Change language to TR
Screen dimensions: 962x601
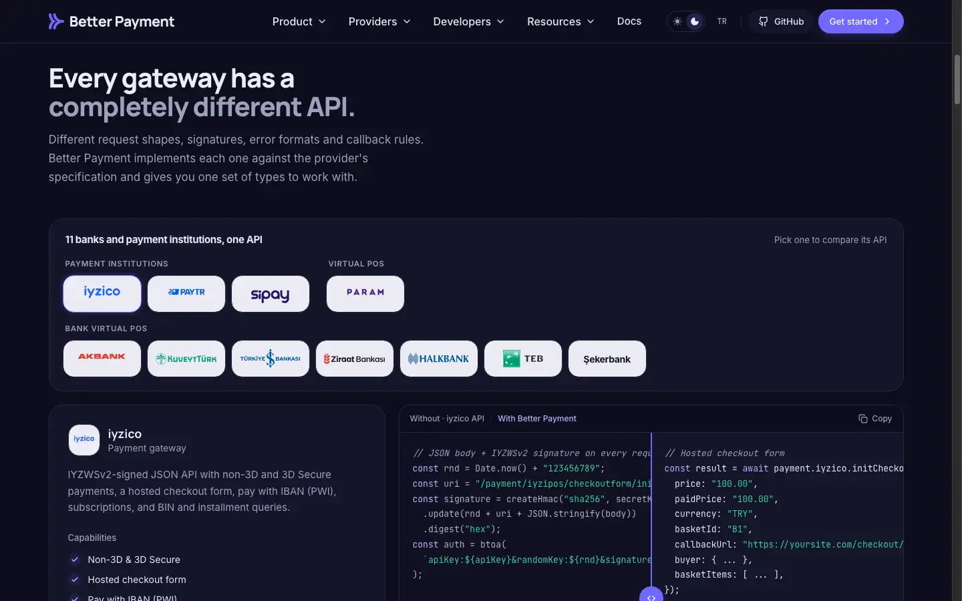(x=722, y=21)
